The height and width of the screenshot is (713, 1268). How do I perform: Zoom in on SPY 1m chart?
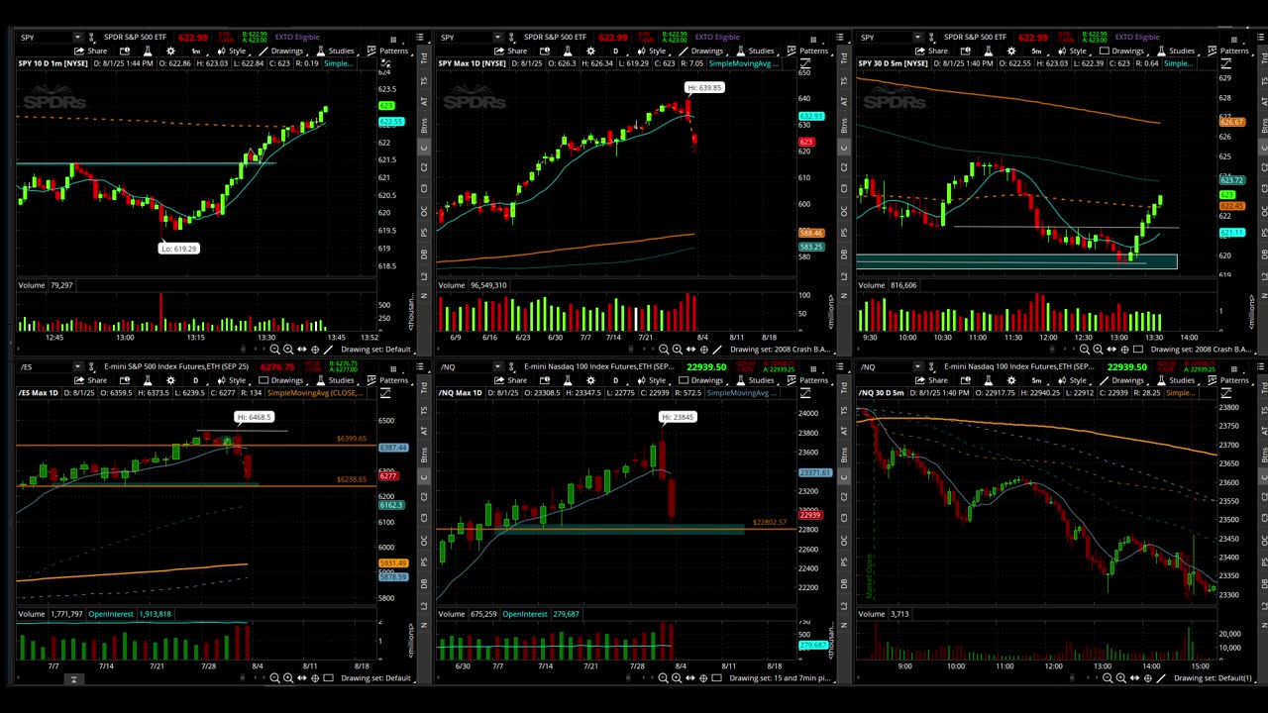click(288, 349)
